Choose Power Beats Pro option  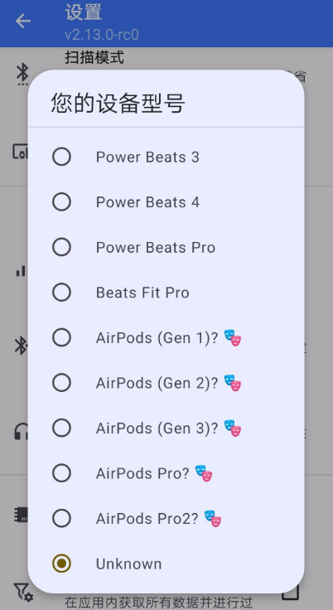tap(166, 248)
